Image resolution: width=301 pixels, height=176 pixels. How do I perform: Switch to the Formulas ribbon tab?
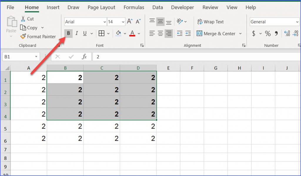[x=134, y=7]
